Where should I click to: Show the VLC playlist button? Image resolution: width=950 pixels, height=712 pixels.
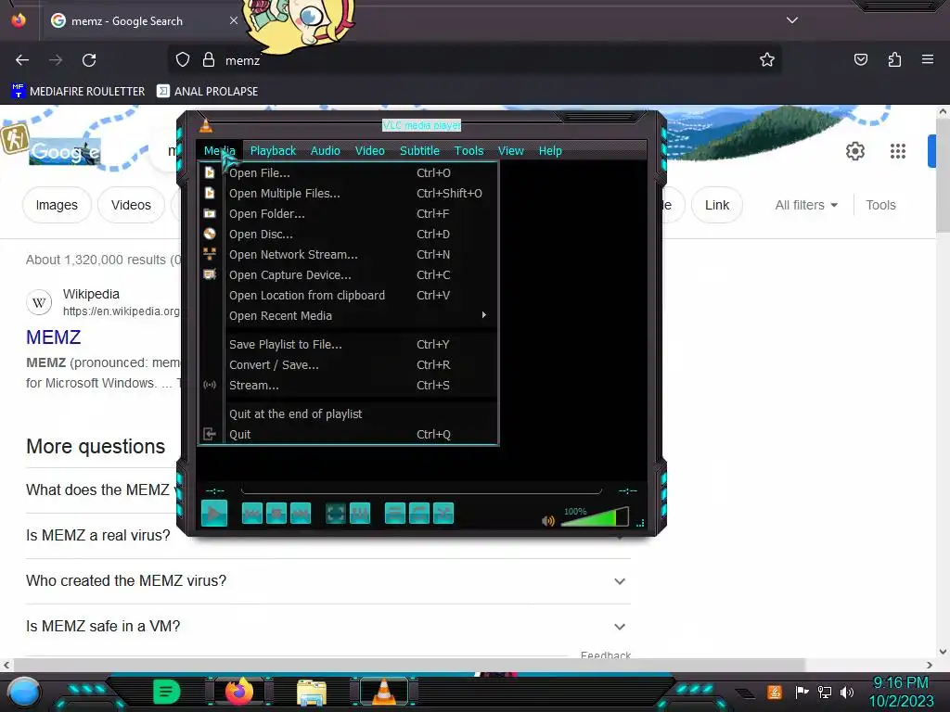pyautogui.click(x=395, y=514)
